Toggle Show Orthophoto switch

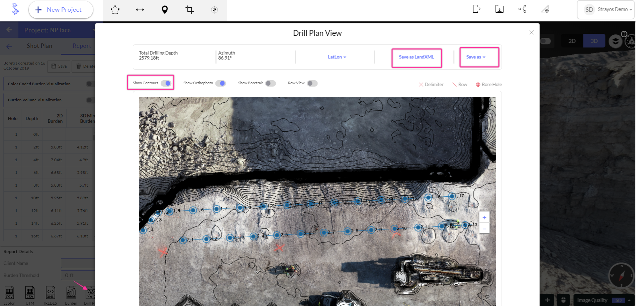point(220,83)
